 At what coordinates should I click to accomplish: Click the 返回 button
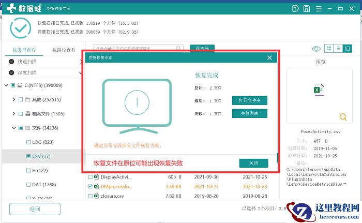35,209
